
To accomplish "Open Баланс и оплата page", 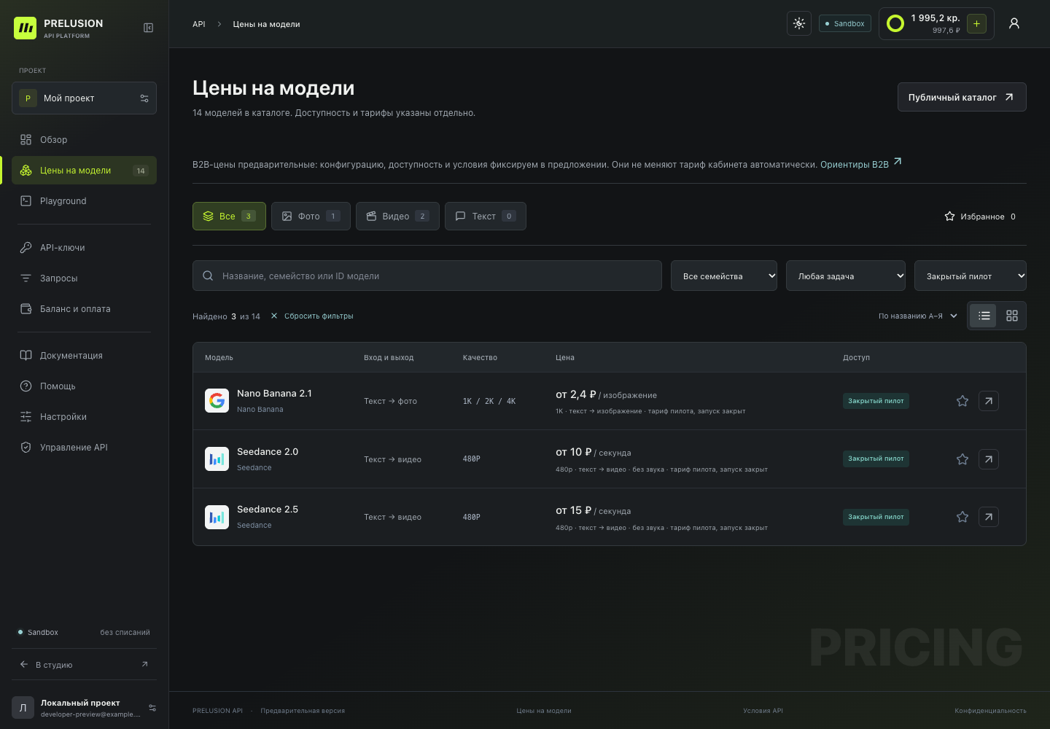I will click(x=84, y=309).
